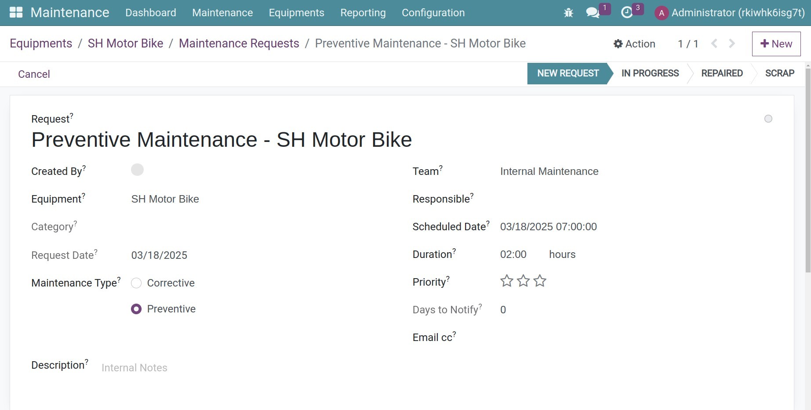
Task: Click the Internal Notes description field
Action: (437, 368)
